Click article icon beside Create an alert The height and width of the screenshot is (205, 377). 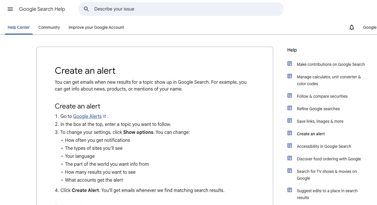click(x=290, y=133)
